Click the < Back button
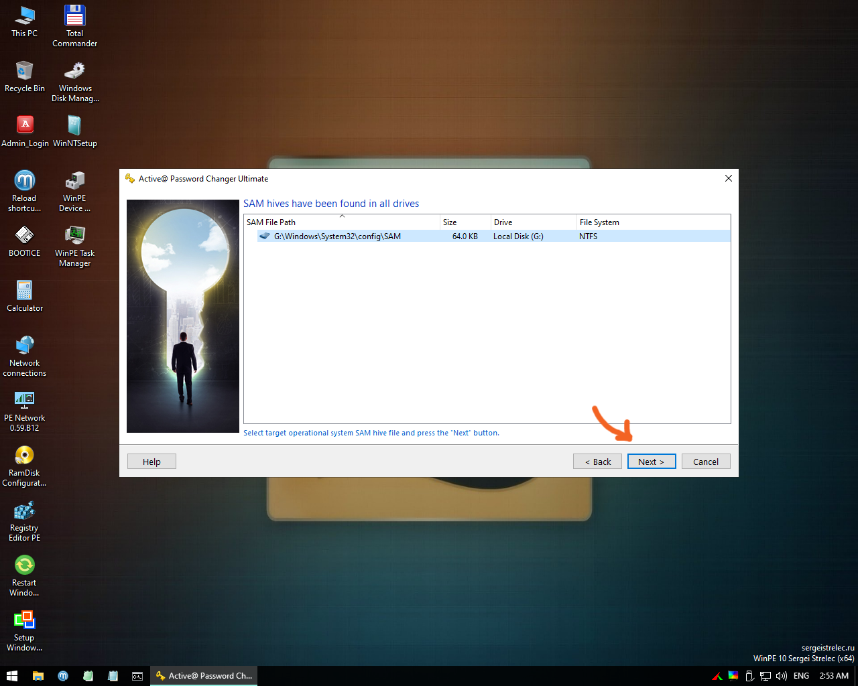 click(597, 462)
